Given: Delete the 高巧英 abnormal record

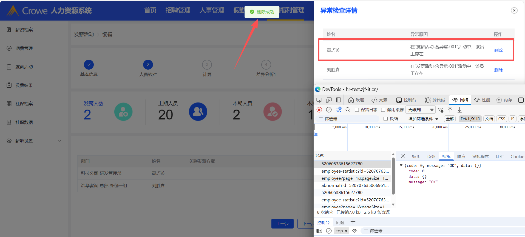Looking at the screenshot, I should 498,50.
